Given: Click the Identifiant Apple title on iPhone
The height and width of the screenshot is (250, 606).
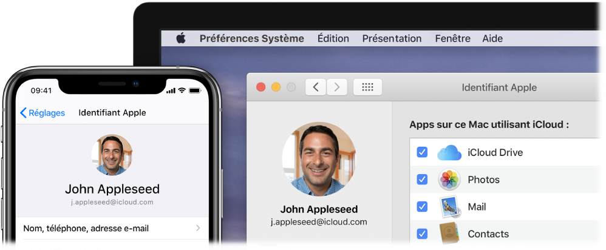Looking at the screenshot, I should click(x=112, y=113).
